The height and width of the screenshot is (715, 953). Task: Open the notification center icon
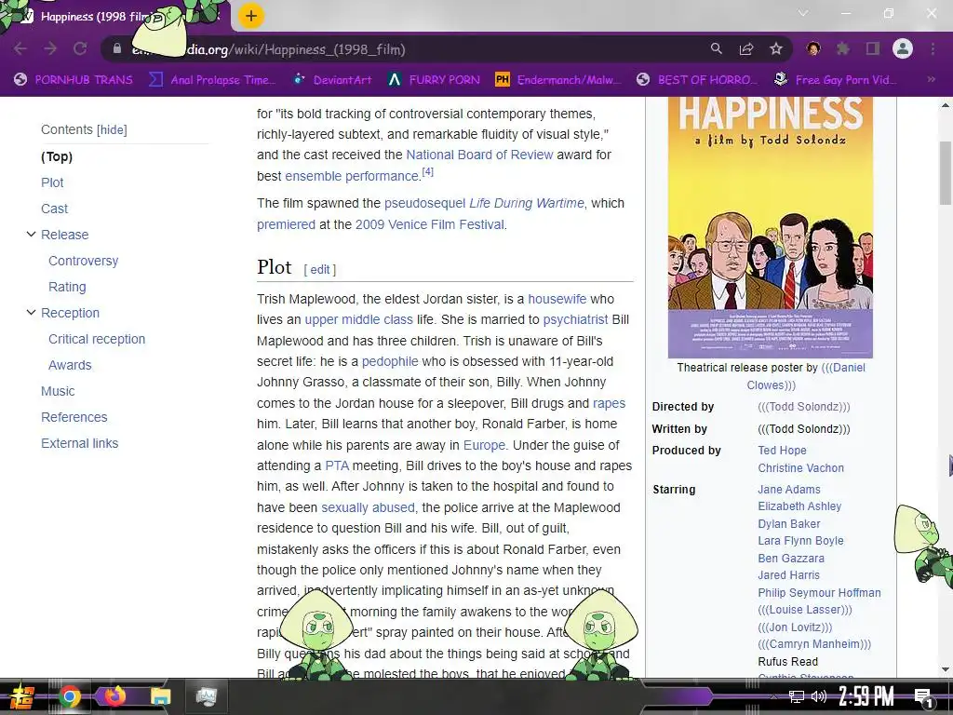pos(922,697)
